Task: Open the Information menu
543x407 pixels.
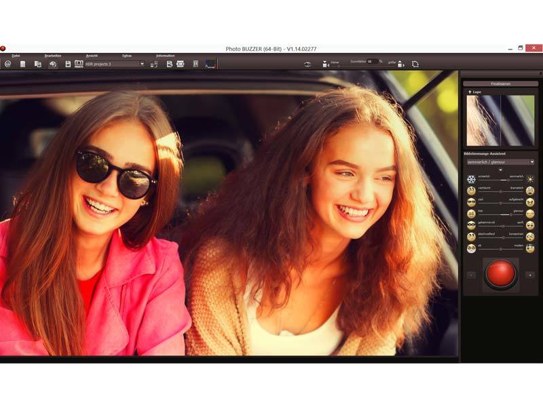Action: coord(165,56)
